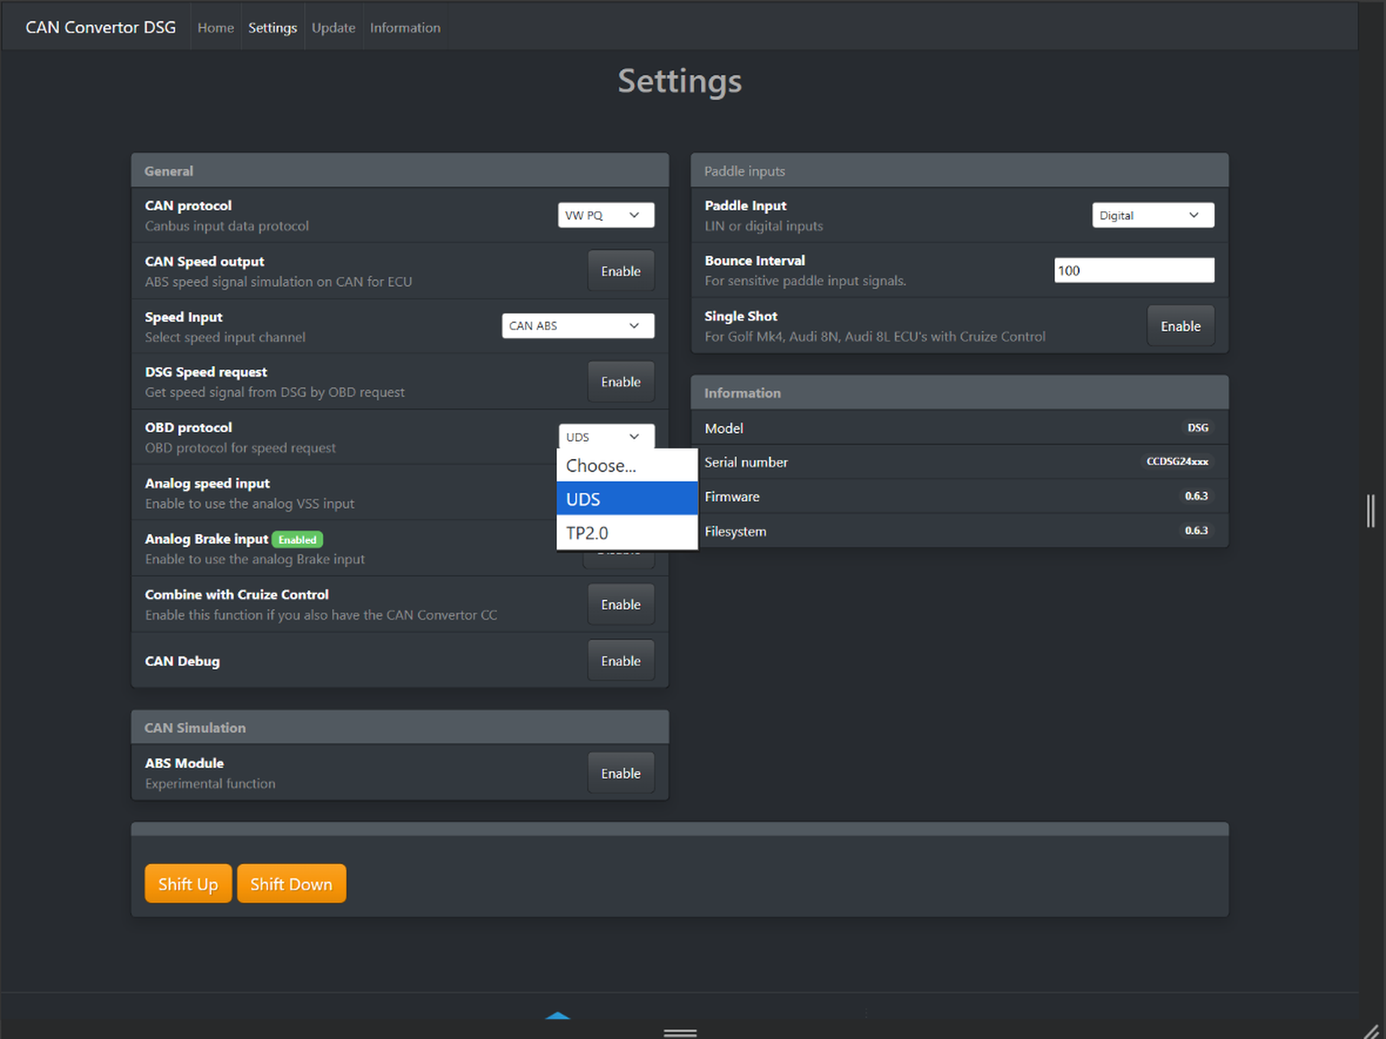Click the blue up arrow at the bottom
Screen dimensions: 1386x1039
pos(558,1015)
